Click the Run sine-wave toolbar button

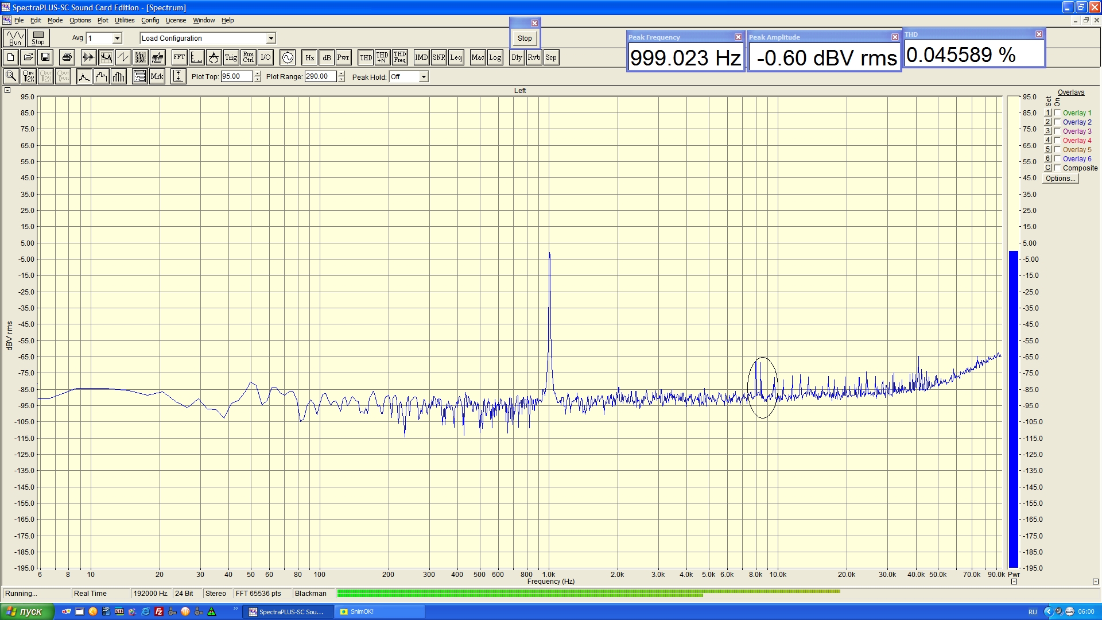point(15,38)
